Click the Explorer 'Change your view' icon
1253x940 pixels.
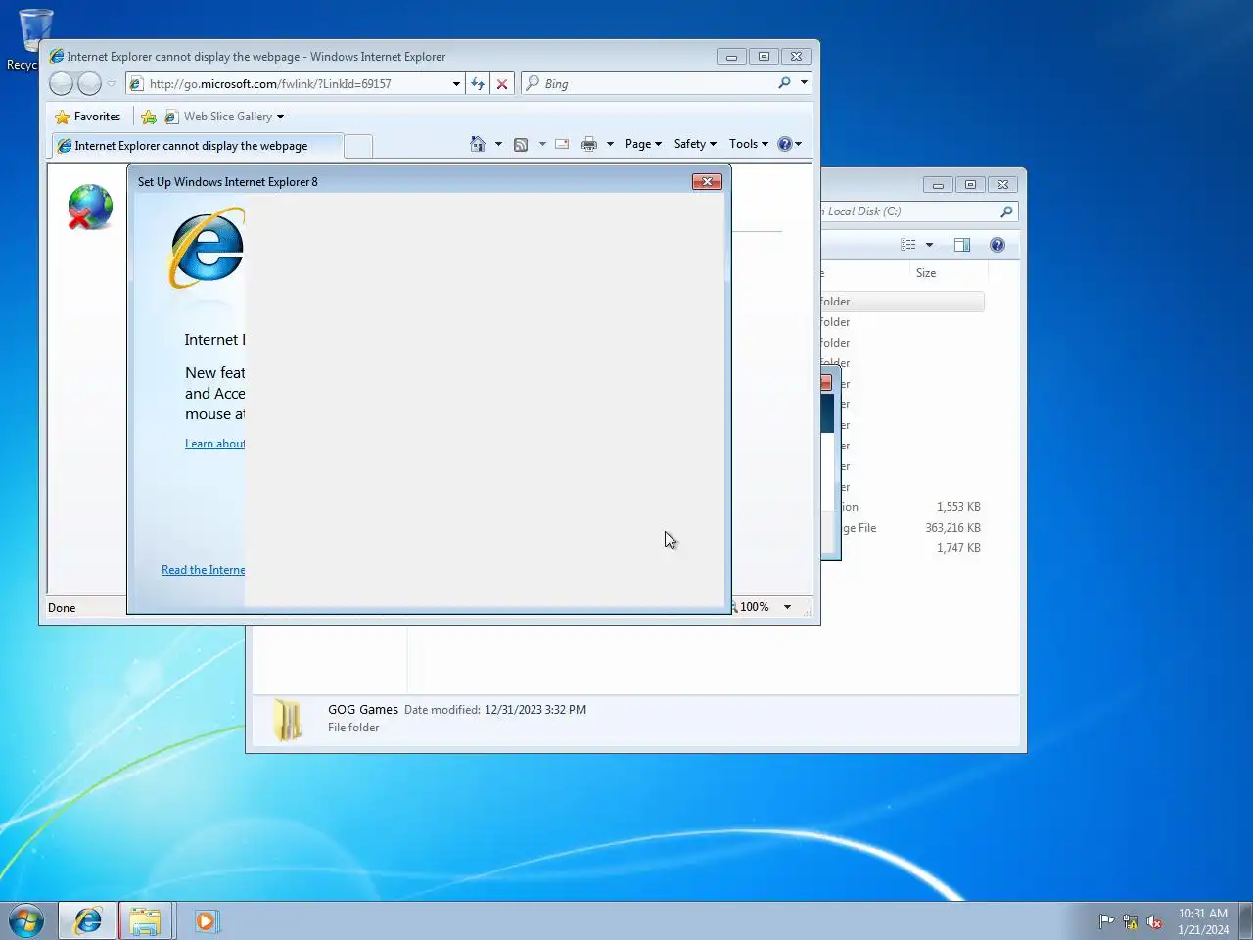tap(908, 245)
